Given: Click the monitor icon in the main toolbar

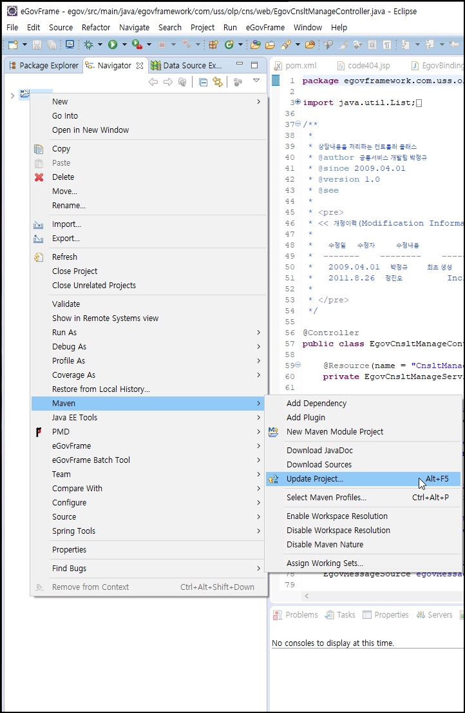Looking at the screenshot, I should pos(70,44).
